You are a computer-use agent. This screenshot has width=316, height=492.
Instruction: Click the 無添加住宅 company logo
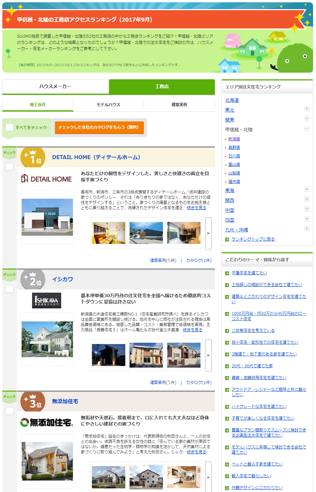point(46,423)
